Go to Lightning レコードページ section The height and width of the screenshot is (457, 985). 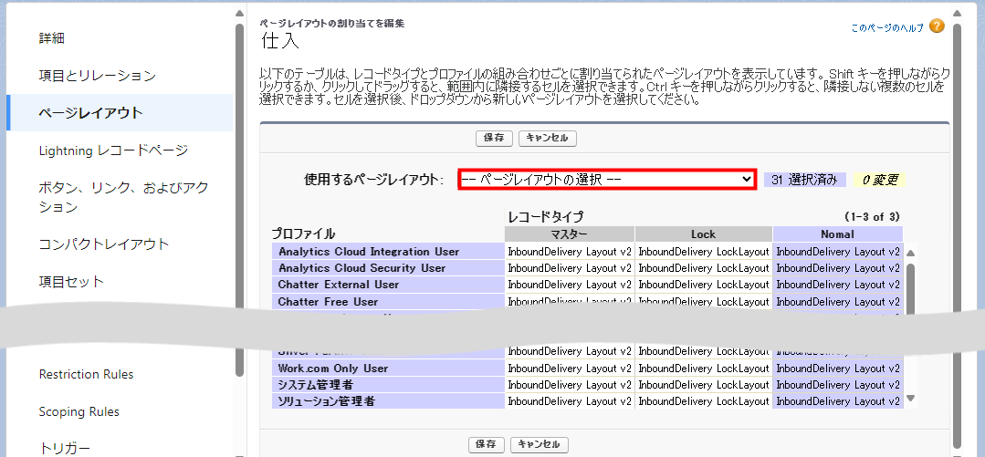click(x=113, y=150)
